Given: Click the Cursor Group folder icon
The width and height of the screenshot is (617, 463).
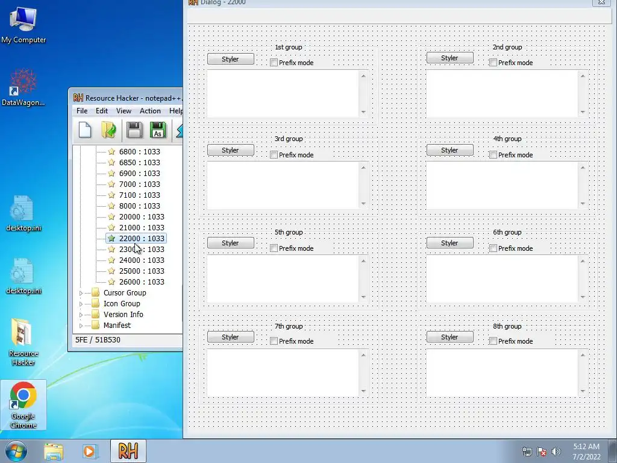Looking at the screenshot, I should pyautogui.click(x=96, y=292).
